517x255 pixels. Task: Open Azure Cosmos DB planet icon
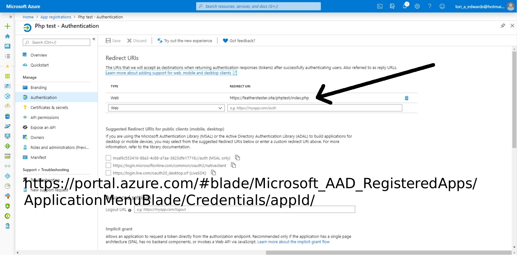(x=7, y=126)
